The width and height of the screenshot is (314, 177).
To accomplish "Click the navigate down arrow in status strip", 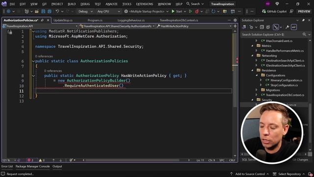I will pyautogui.click(x=61, y=160).
